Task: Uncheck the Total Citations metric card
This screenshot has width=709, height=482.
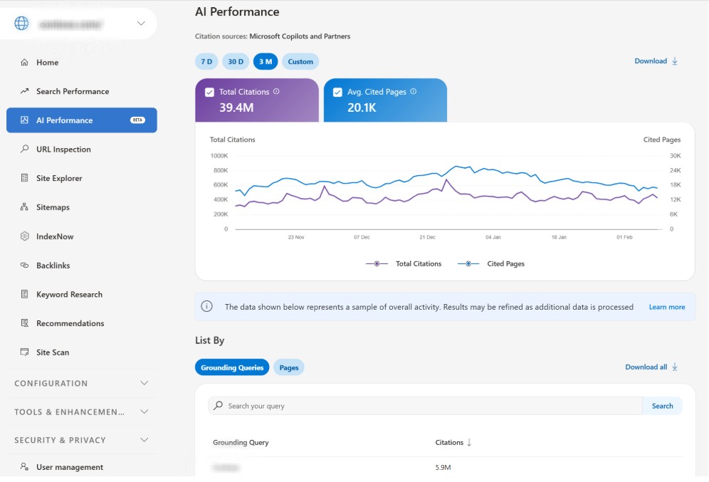Action: [209, 91]
